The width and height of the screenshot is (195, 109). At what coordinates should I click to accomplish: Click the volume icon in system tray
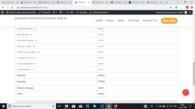point(171,106)
